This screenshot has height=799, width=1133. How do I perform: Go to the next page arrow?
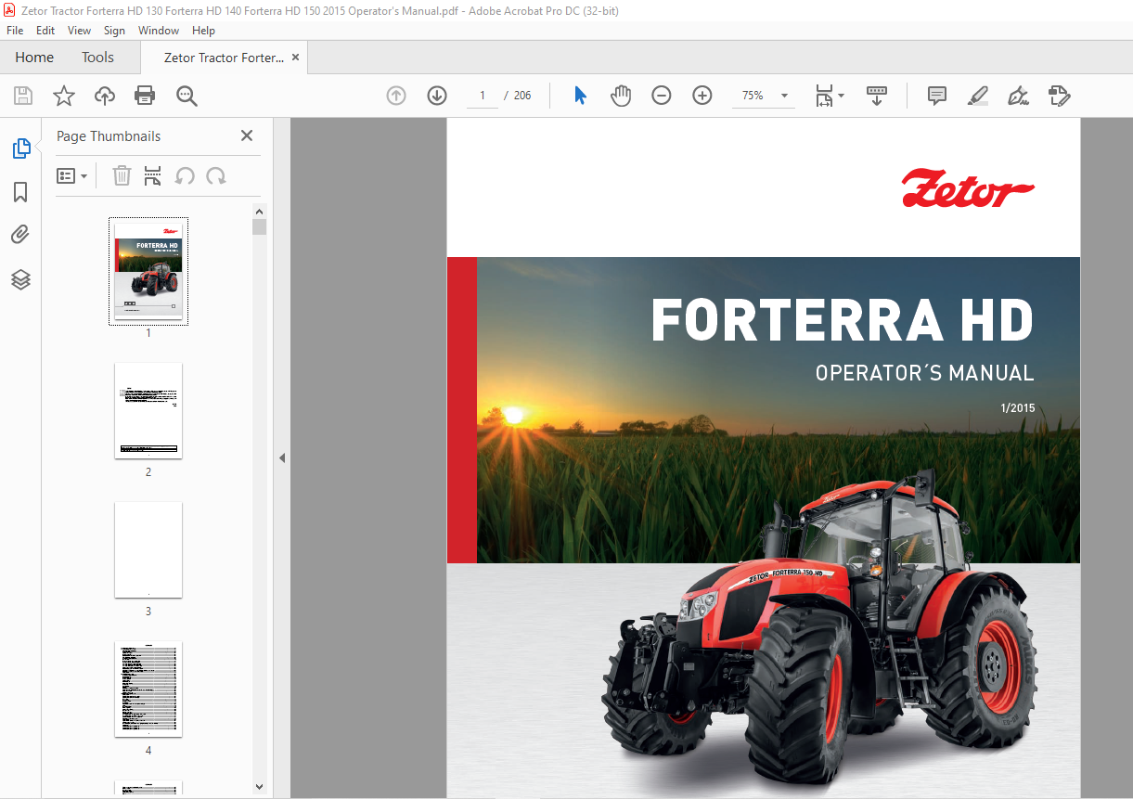(437, 96)
